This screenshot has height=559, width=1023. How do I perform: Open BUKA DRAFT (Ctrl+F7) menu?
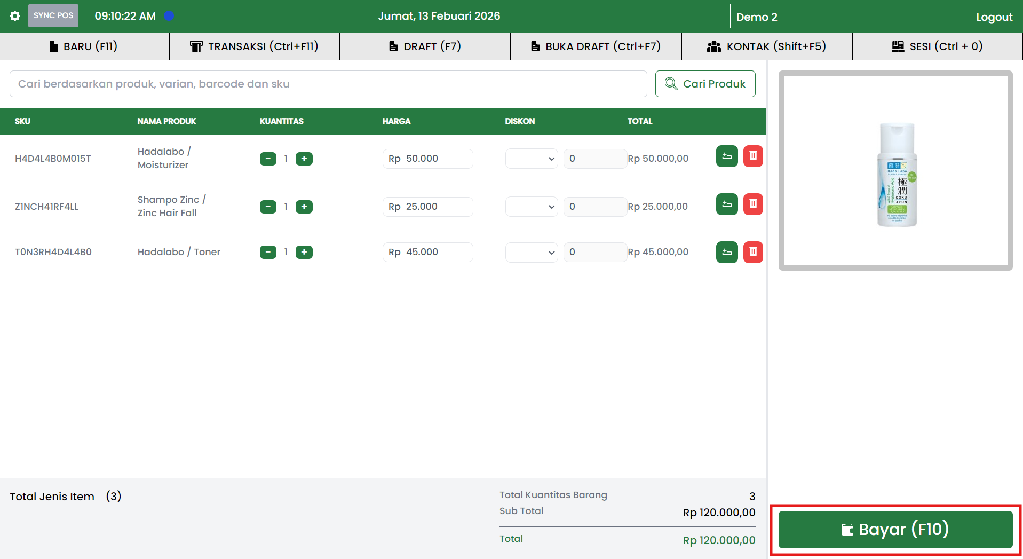[x=596, y=46]
